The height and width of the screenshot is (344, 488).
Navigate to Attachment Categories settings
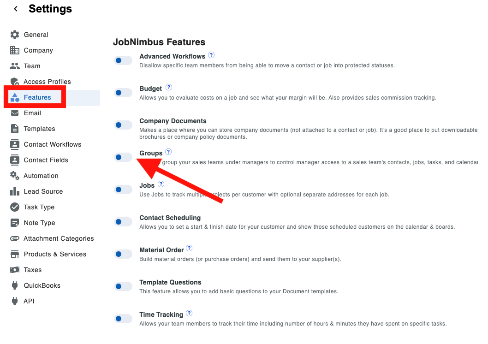pyautogui.click(x=59, y=238)
